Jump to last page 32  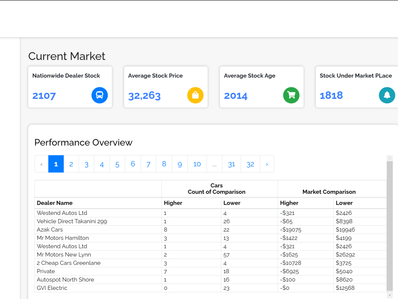point(250,164)
